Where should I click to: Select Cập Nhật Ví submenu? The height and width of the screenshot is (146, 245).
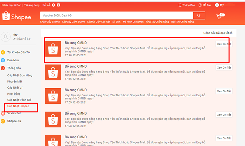(15, 88)
